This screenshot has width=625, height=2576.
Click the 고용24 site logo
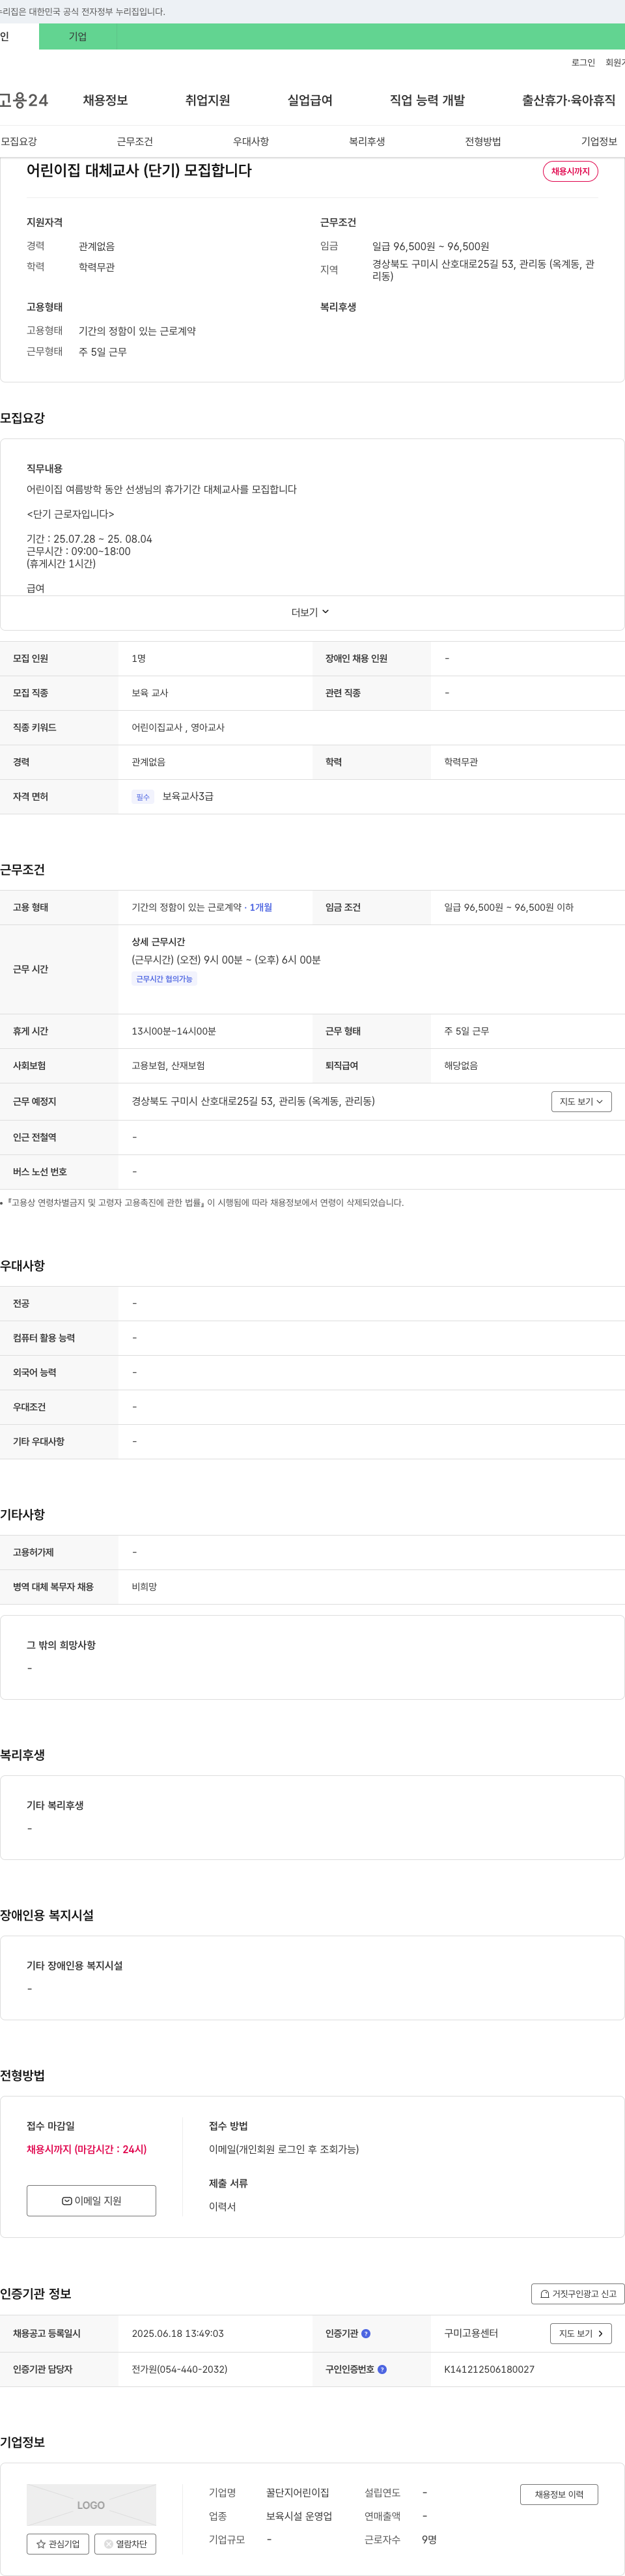click(24, 100)
